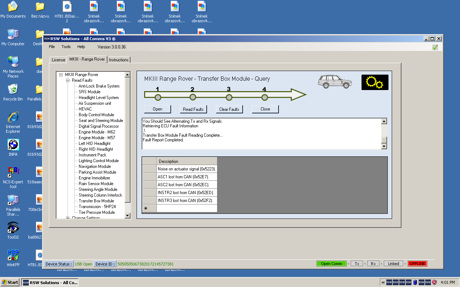Click the green checkmark status icon
The image size is (460, 287).
(435, 47)
